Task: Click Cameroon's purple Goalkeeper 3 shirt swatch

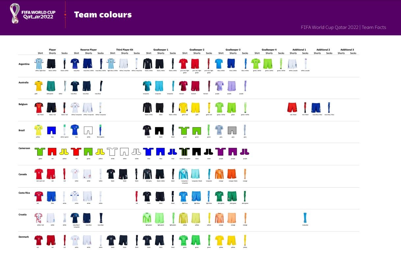Action: click(221, 152)
